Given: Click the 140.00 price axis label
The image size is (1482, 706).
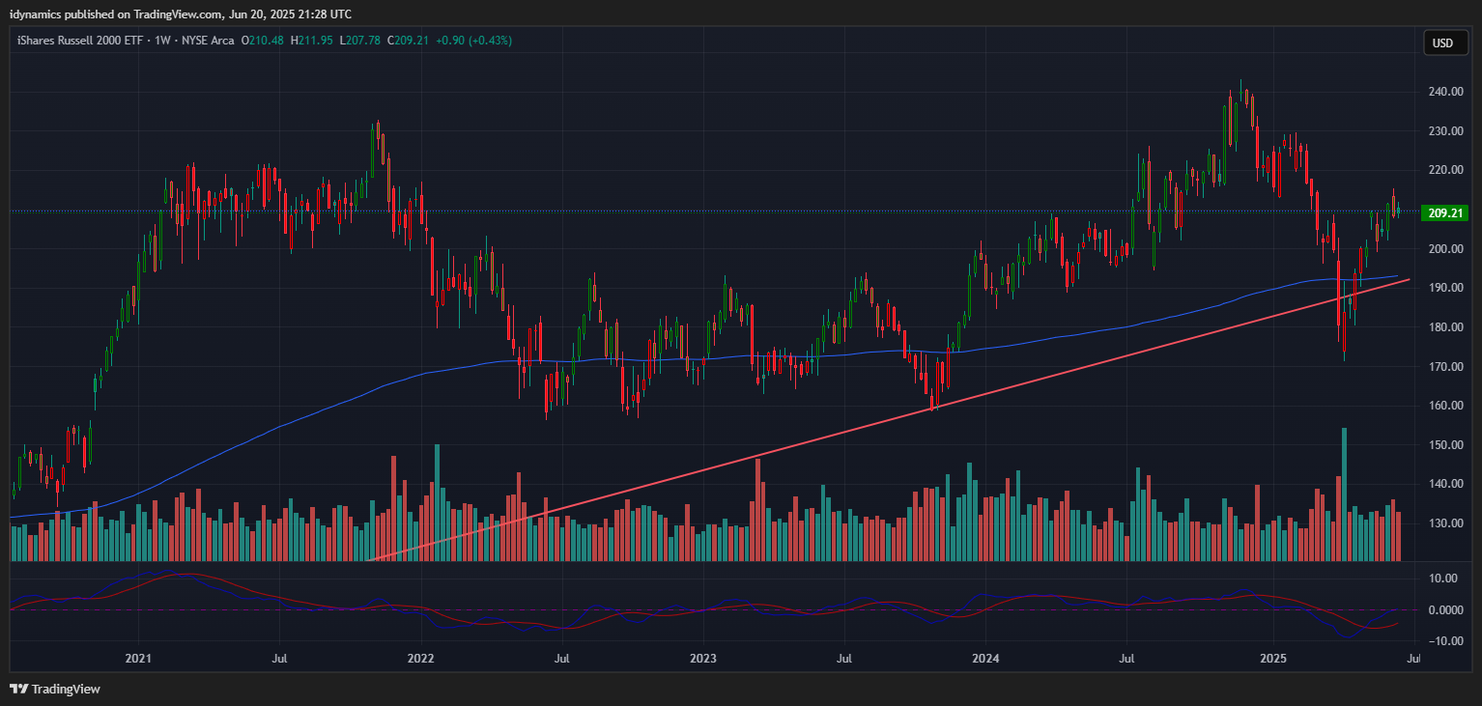Looking at the screenshot, I should (1444, 484).
